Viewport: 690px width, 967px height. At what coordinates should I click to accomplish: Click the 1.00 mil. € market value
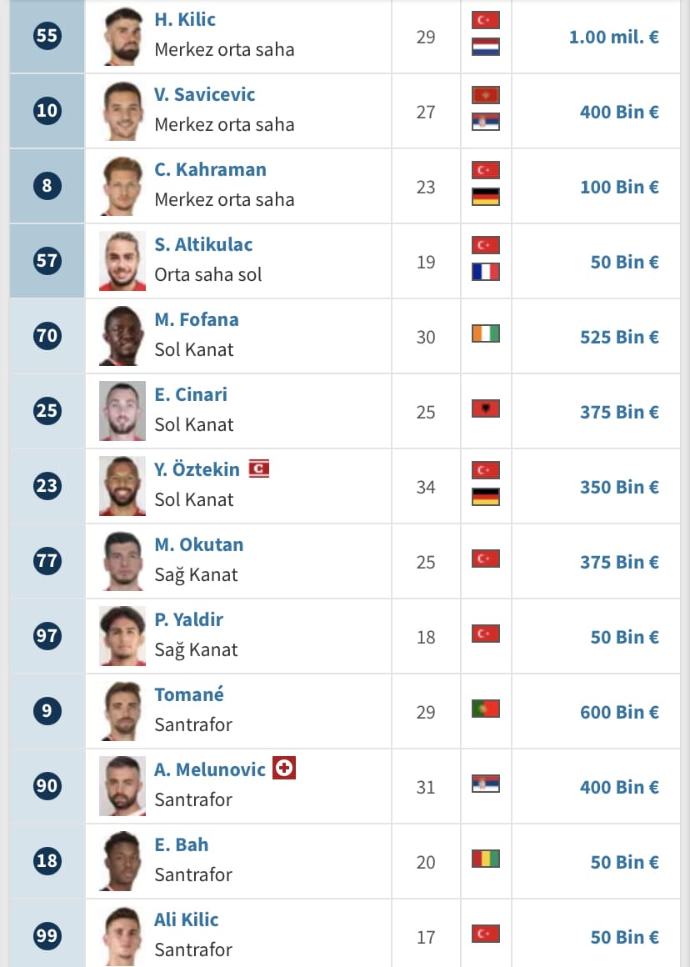[613, 37]
